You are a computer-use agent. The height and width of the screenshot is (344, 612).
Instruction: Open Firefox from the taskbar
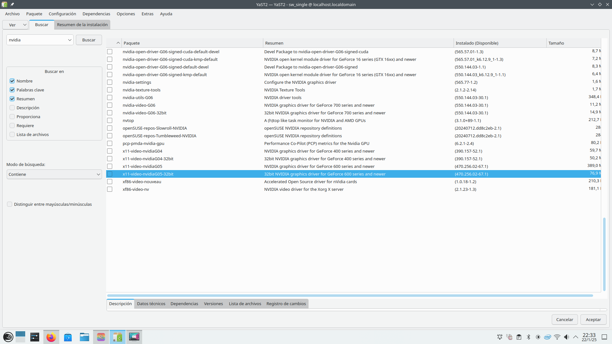(x=51, y=337)
